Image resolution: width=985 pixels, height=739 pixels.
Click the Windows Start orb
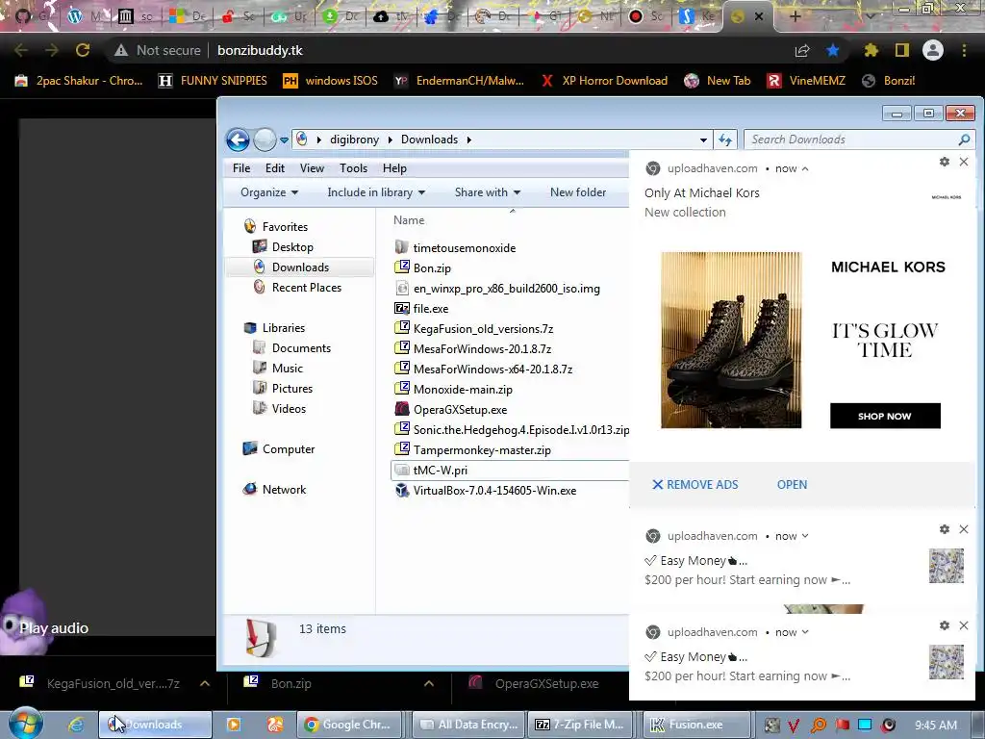pos(25,724)
